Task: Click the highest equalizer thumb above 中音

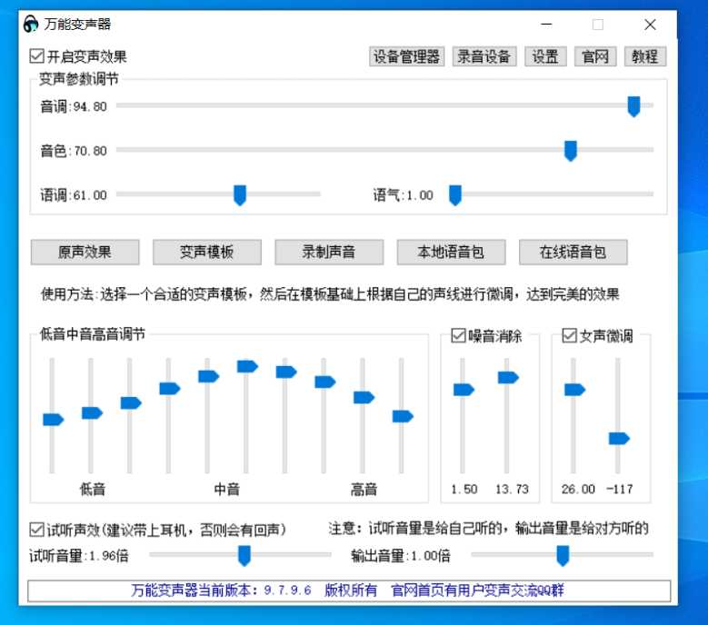Action: 247,366
